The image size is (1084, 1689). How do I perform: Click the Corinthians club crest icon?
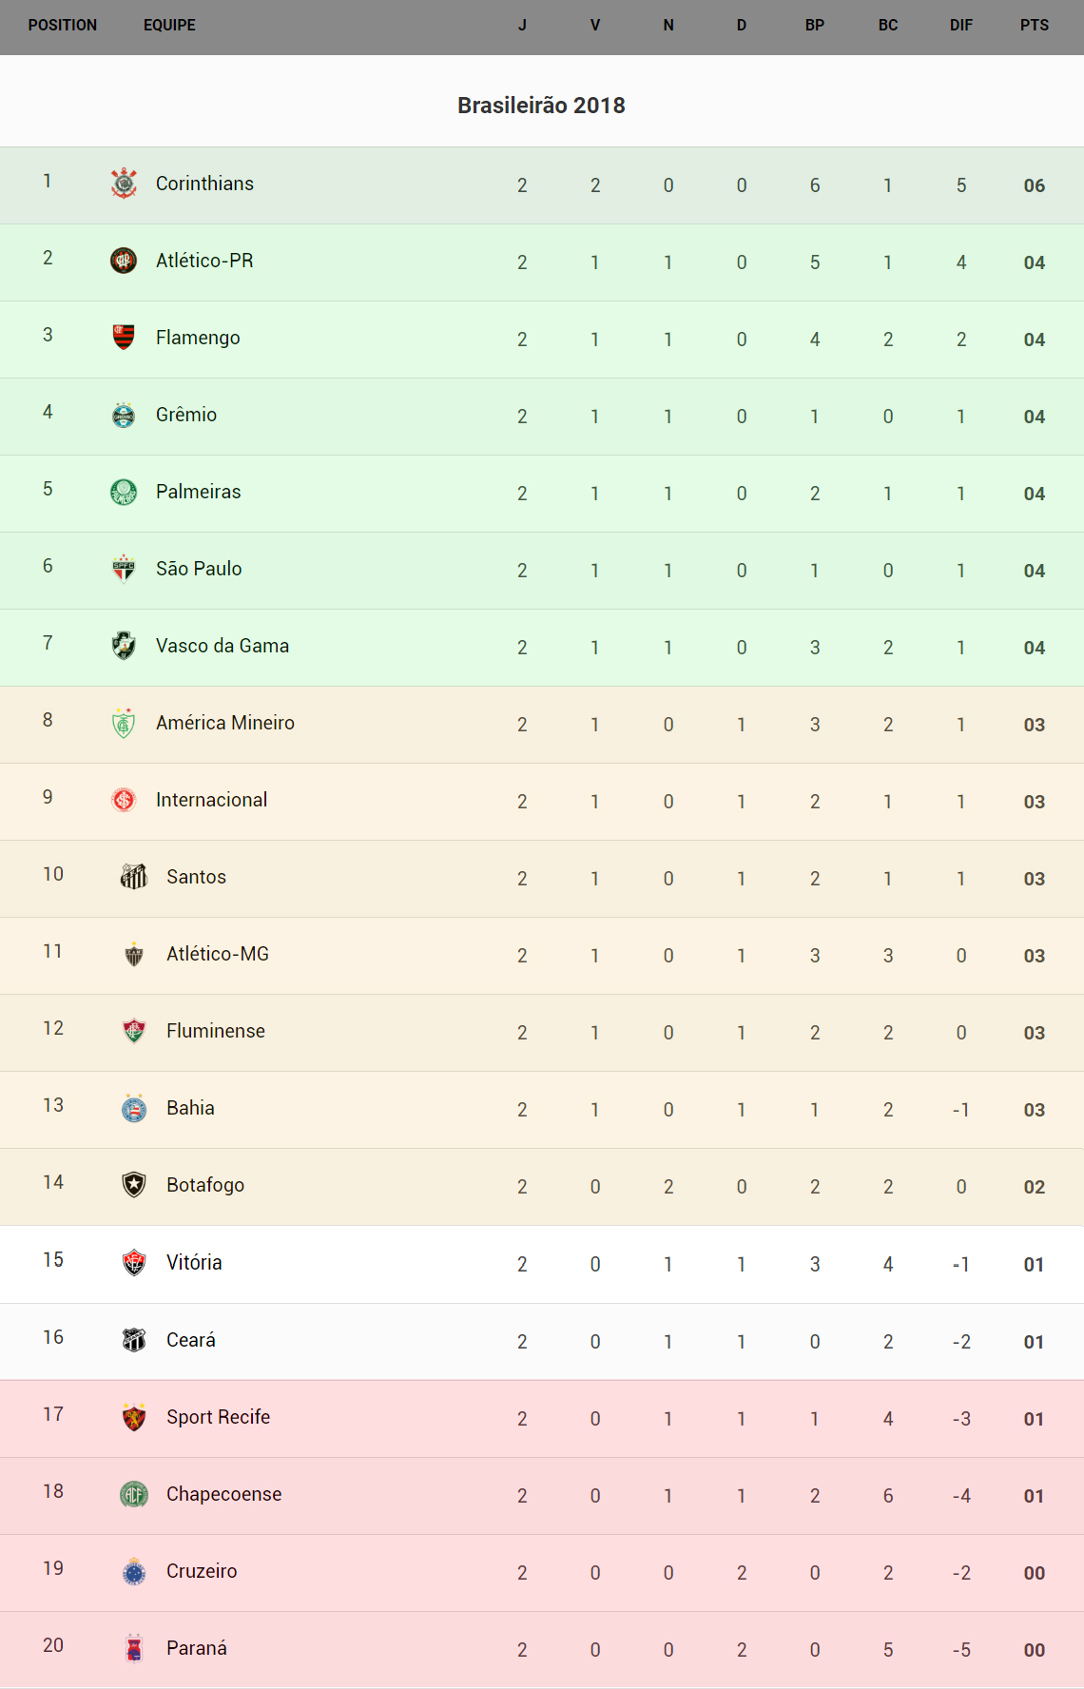pyautogui.click(x=124, y=184)
